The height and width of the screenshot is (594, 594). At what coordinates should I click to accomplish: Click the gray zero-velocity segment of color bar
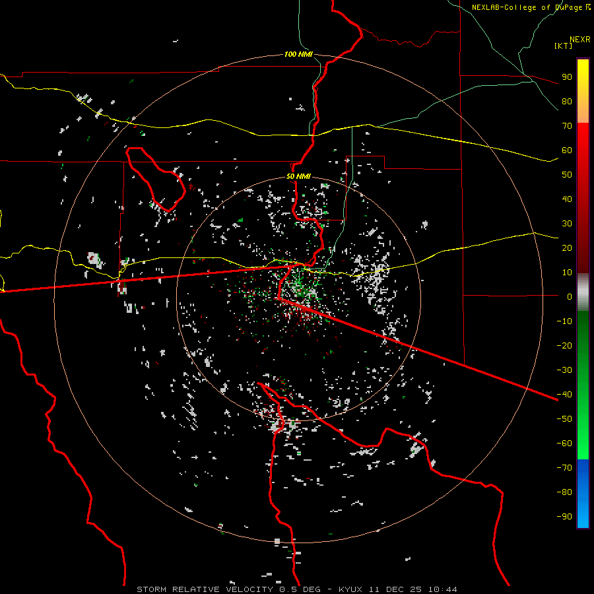click(583, 292)
